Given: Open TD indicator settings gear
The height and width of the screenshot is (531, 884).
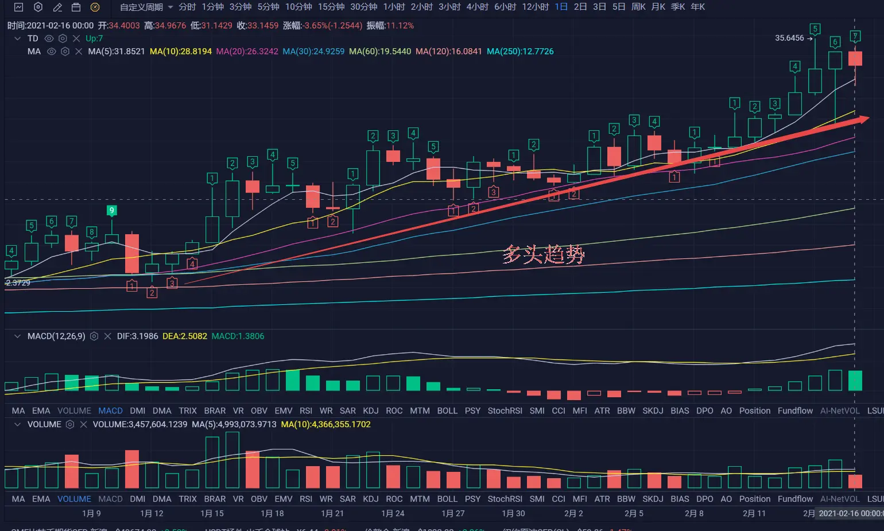Looking at the screenshot, I should point(63,38).
